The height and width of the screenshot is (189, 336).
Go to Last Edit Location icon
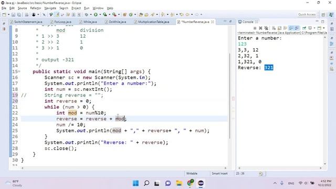[x=182, y=15]
